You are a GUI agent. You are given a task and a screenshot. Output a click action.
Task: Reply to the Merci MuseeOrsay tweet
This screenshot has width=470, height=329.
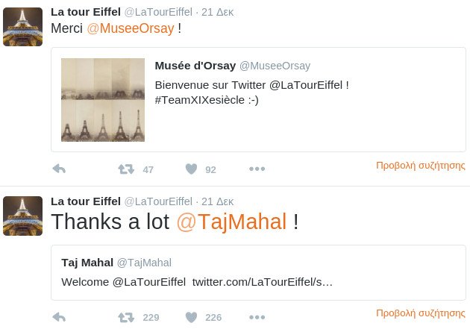[x=58, y=169]
